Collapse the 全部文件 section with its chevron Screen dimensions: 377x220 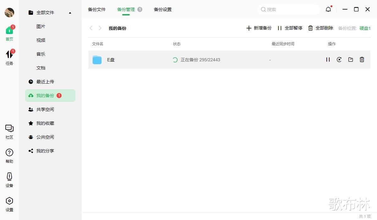click(x=70, y=13)
